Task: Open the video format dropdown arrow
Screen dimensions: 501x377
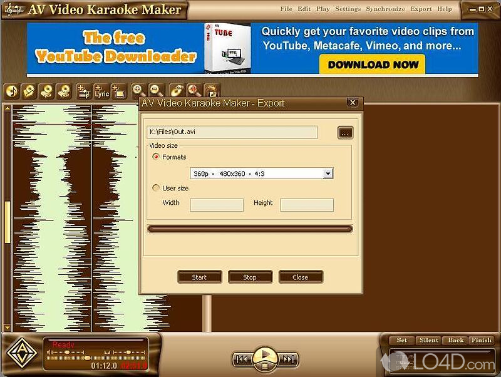Action: coord(328,173)
